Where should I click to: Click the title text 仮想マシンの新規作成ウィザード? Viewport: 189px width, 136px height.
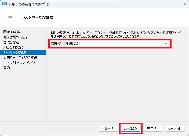(29, 4)
